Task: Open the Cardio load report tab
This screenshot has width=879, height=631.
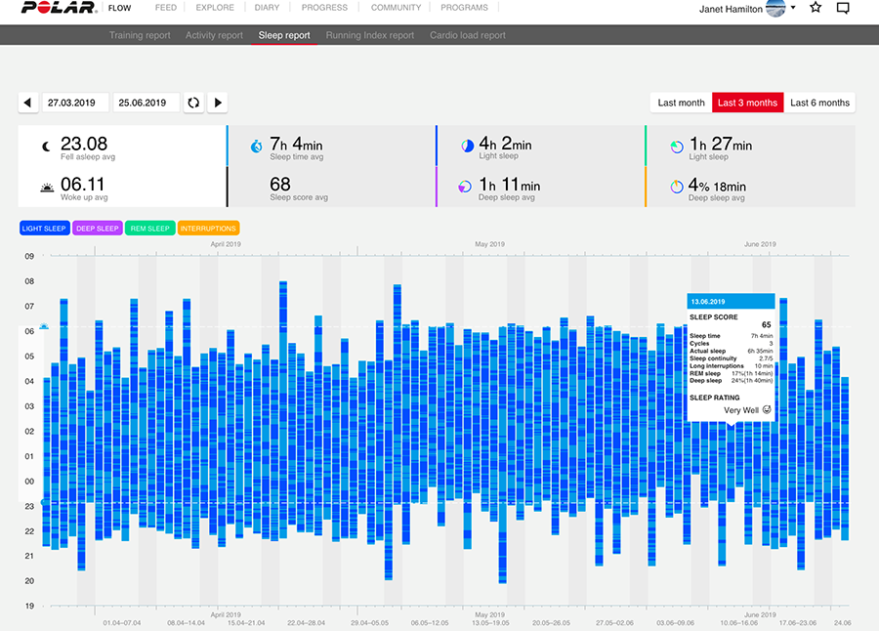Action: point(468,35)
